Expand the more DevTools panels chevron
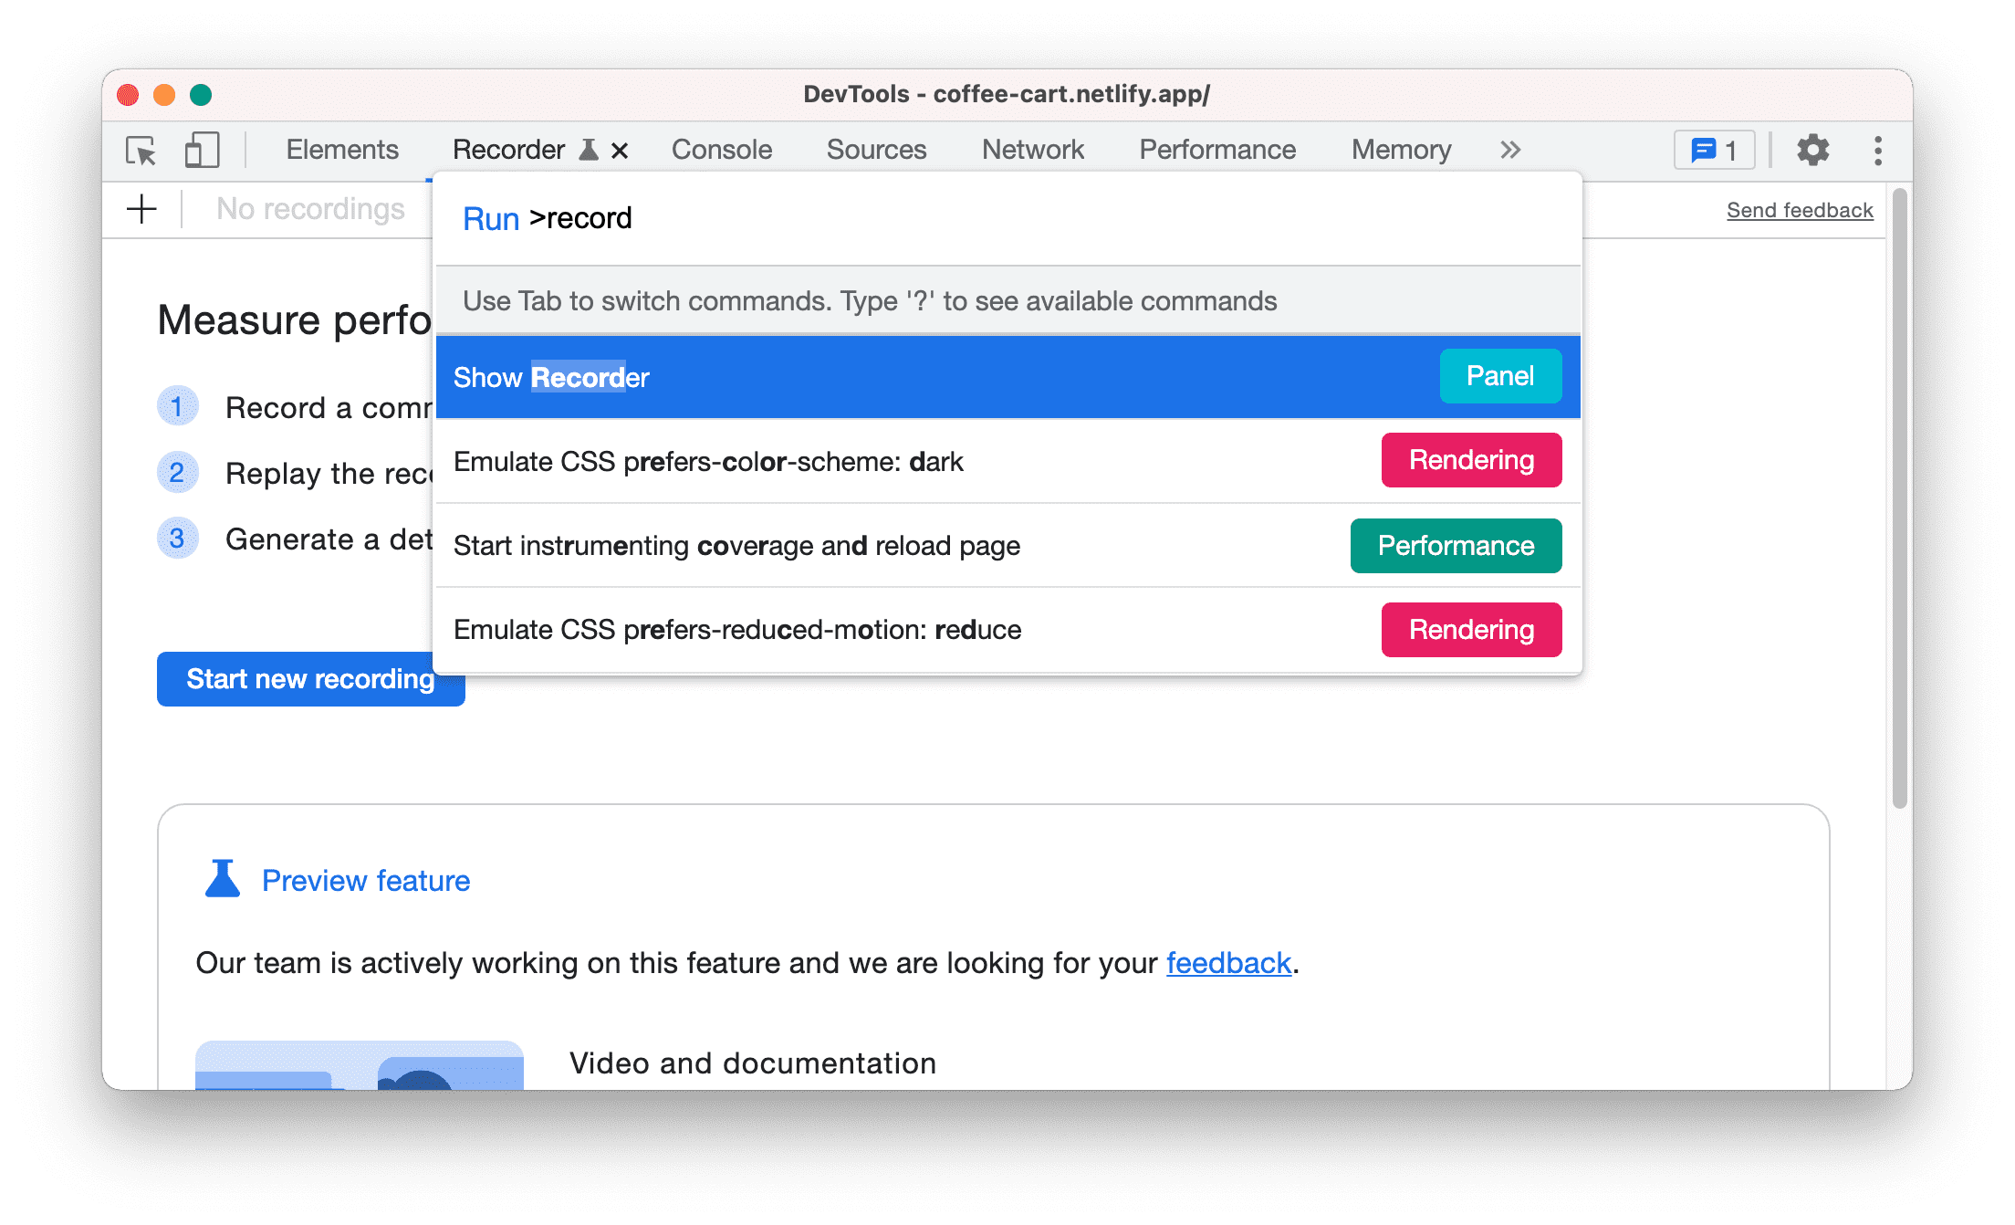This screenshot has height=1225, width=2015. 1511,148
